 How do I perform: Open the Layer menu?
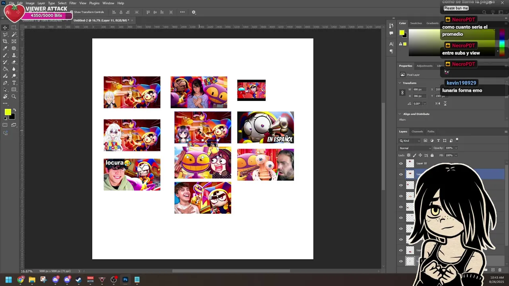41,3
